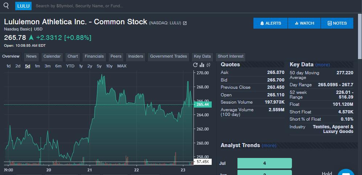This screenshot has height=175, width=362.
Task: Click the LULU symbol tag in search bar
Action: [x=23, y=6]
